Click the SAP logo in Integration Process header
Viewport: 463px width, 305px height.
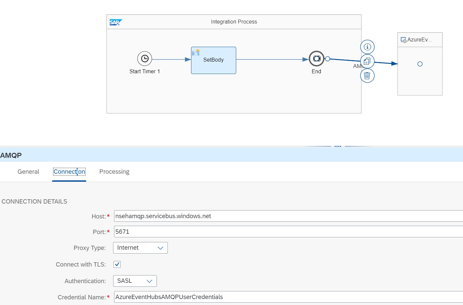coord(116,22)
